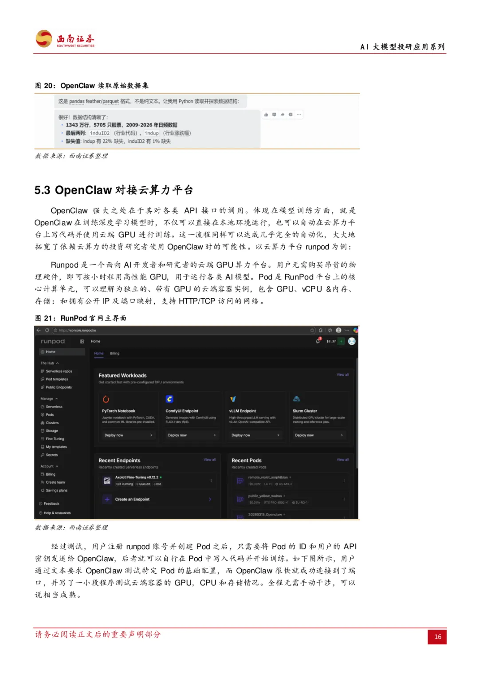
Task: Open Pods in the sidebar
Action: click(x=47, y=414)
